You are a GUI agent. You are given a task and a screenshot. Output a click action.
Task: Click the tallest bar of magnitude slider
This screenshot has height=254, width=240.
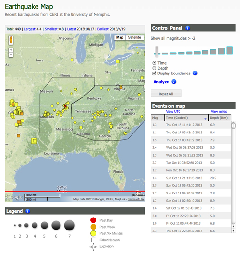pos(229,50)
